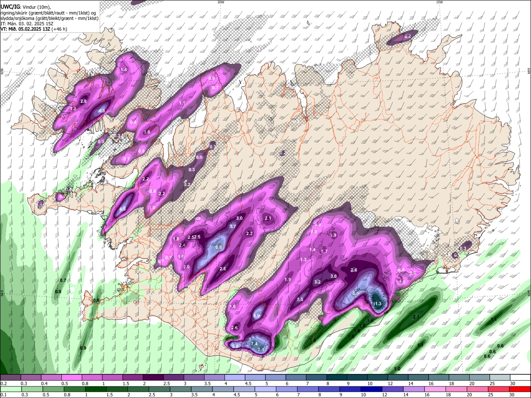Click the '20W' longitude label
Screen dimensions: 531x398
tap(221, 2)
